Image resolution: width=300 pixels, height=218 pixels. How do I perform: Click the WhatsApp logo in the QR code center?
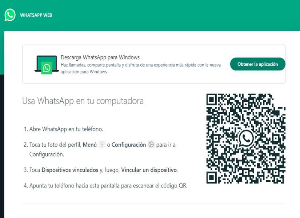click(246, 138)
